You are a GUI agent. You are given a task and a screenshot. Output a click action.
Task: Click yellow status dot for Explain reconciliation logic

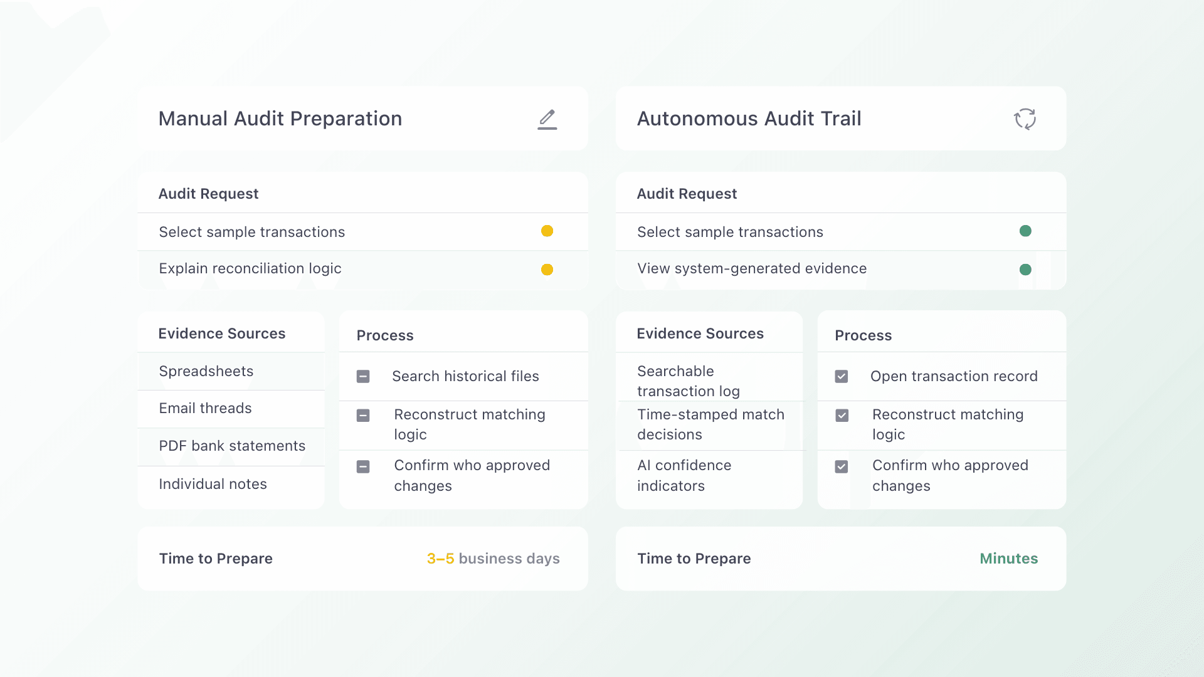[x=547, y=270]
